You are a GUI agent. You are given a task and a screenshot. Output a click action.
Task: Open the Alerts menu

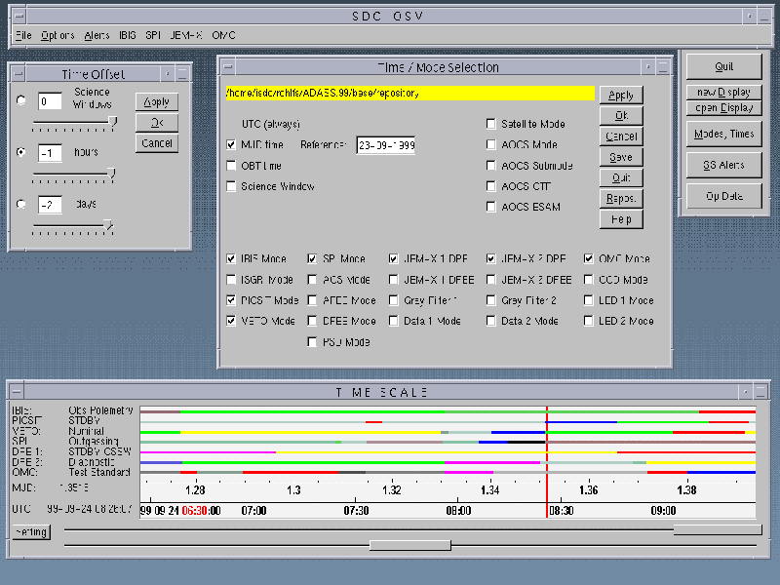click(97, 35)
